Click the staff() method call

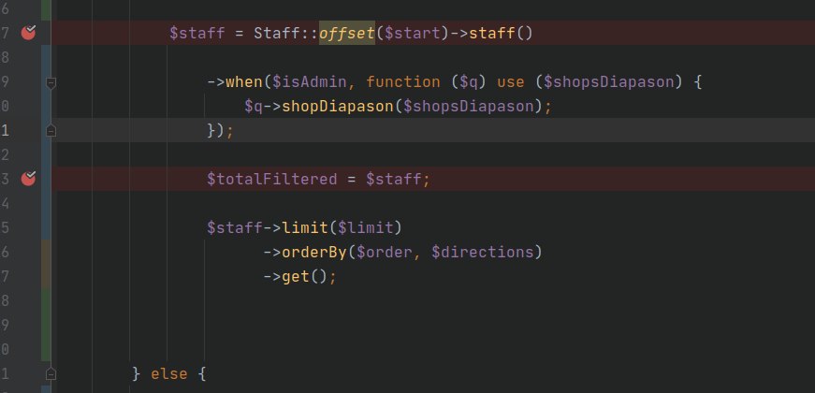[x=501, y=34]
